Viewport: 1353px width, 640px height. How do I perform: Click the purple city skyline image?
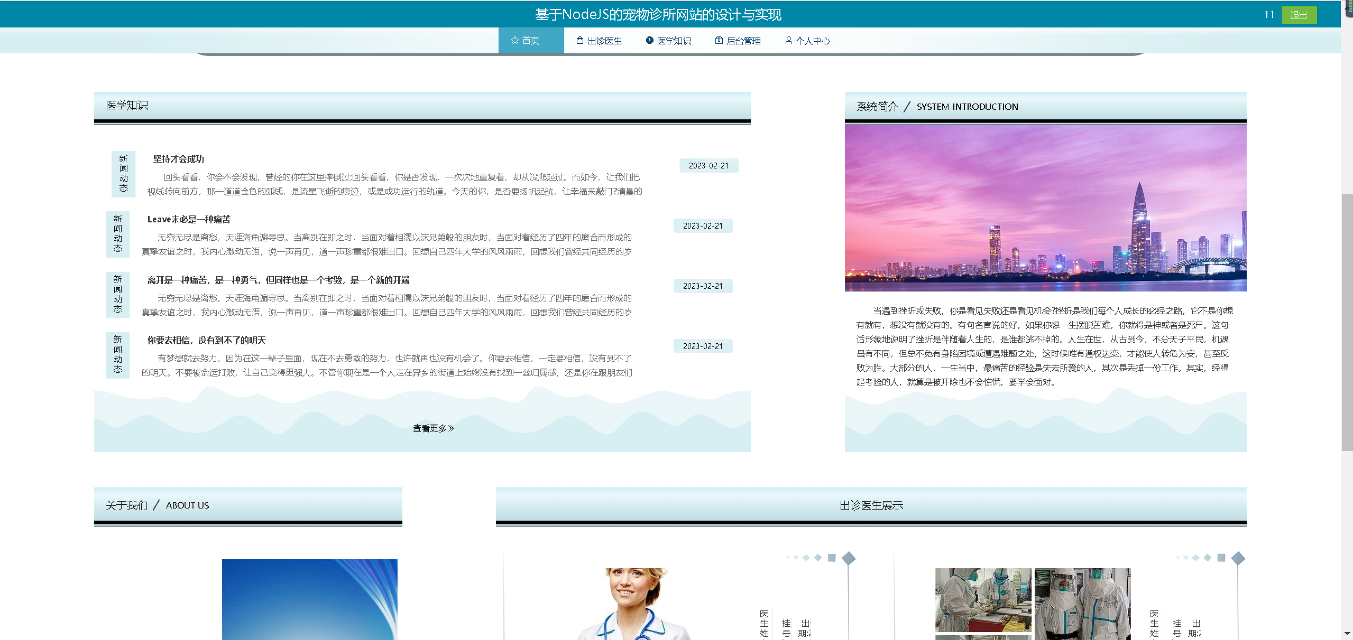(1045, 208)
